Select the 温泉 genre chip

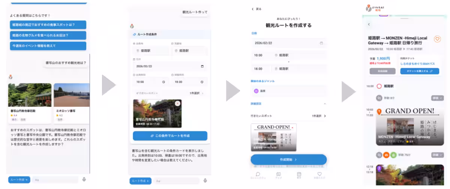[288, 91]
